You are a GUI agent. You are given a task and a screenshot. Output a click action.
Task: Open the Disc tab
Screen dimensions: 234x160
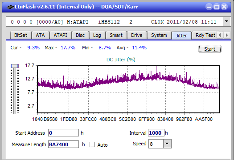point(80,35)
